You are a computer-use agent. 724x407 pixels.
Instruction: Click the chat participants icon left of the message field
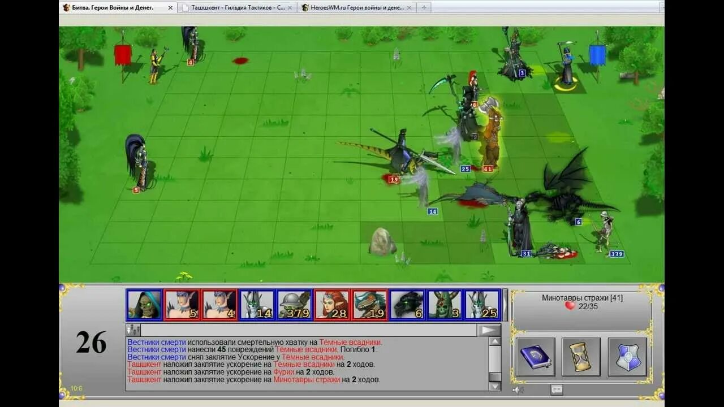pyautogui.click(x=133, y=330)
